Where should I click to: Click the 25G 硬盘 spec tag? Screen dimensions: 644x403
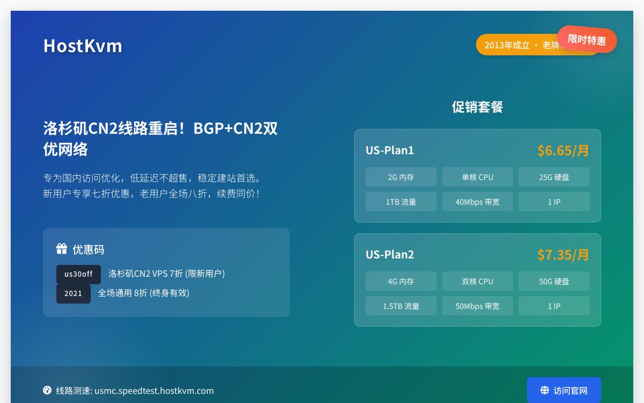point(554,177)
